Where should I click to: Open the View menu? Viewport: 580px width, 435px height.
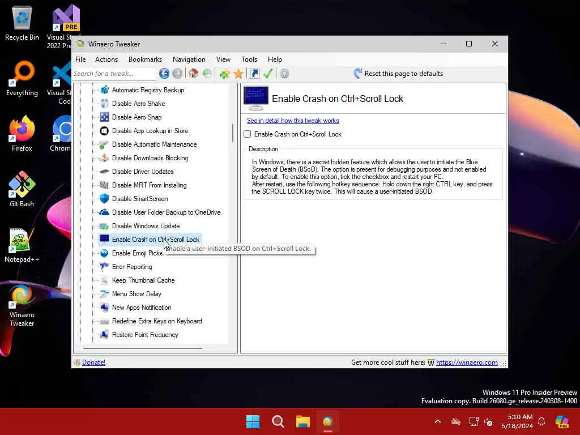coord(223,59)
